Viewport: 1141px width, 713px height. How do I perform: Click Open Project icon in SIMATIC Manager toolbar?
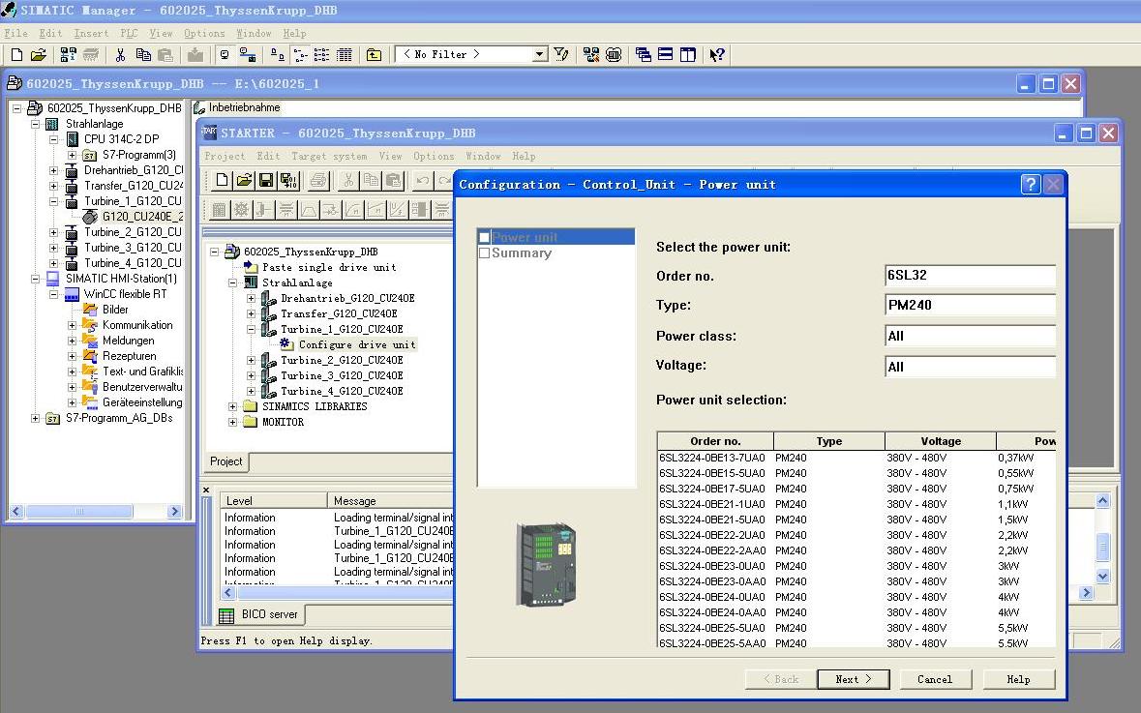coord(38,55)
